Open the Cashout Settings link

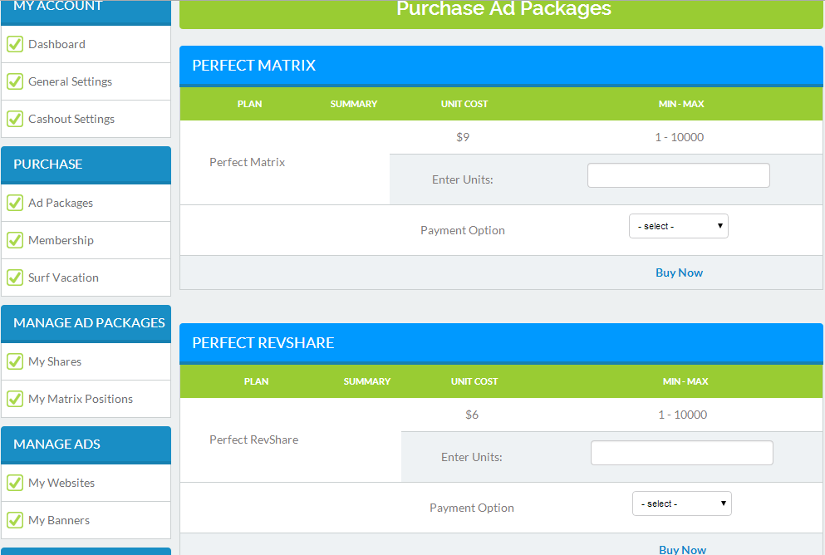(71, 119)
